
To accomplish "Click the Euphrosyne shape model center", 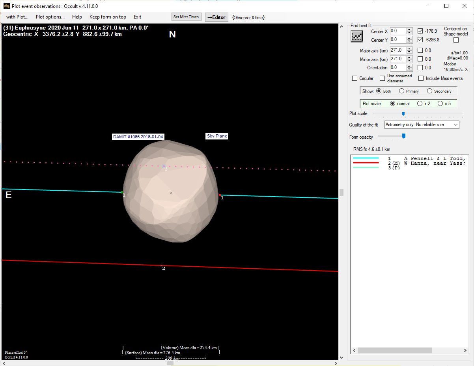I will click(171, 193).
